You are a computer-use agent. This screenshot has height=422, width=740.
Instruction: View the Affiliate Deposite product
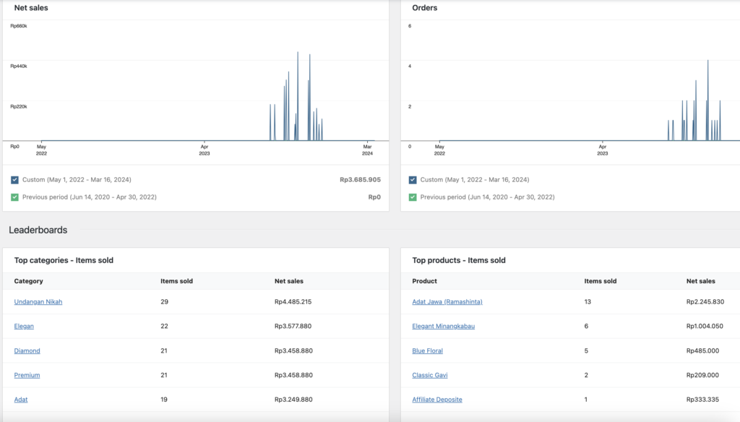click(436, 400)
